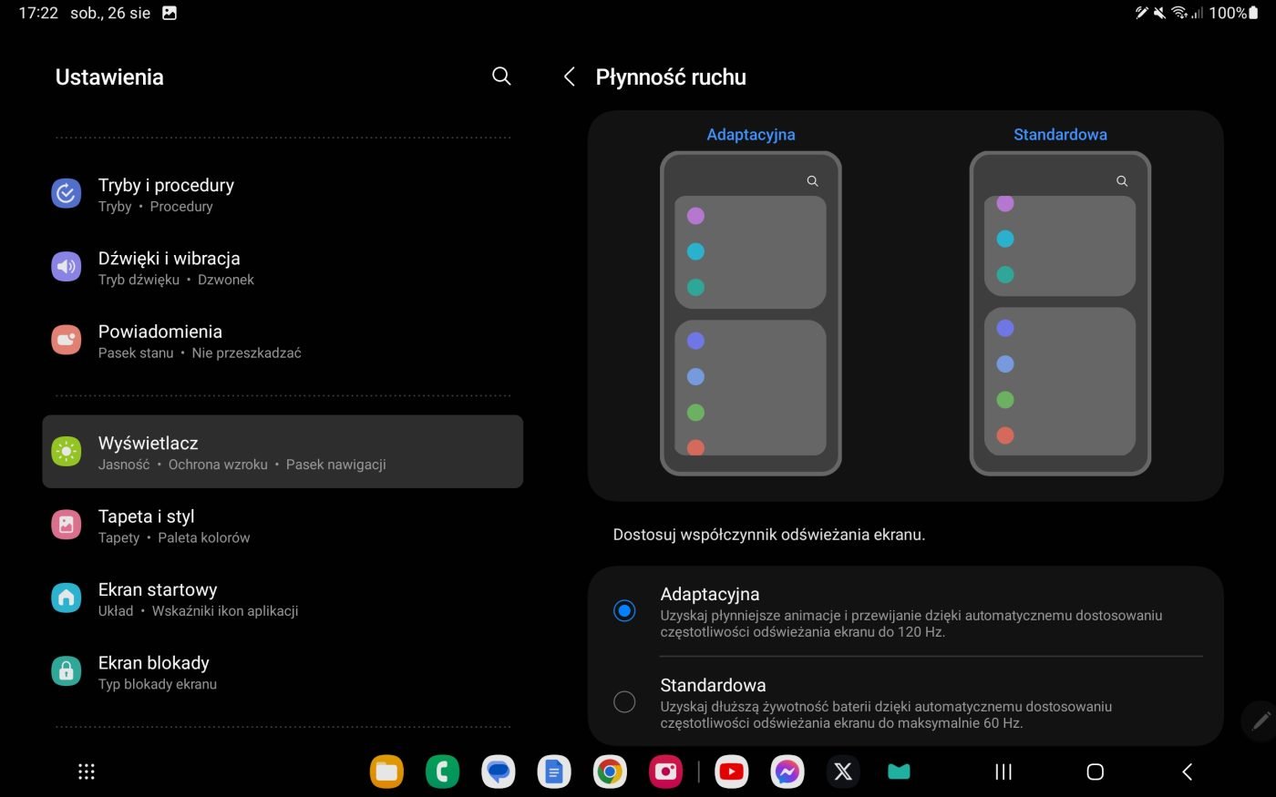Open the Tapeta i styl menu item
Viewport: 1276px width, 797px height.
pos(283,526)
